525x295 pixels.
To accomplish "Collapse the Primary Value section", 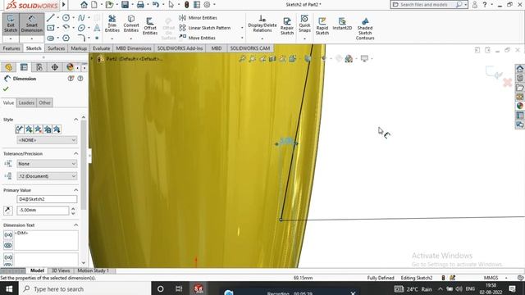I will (x=76, y=190).
